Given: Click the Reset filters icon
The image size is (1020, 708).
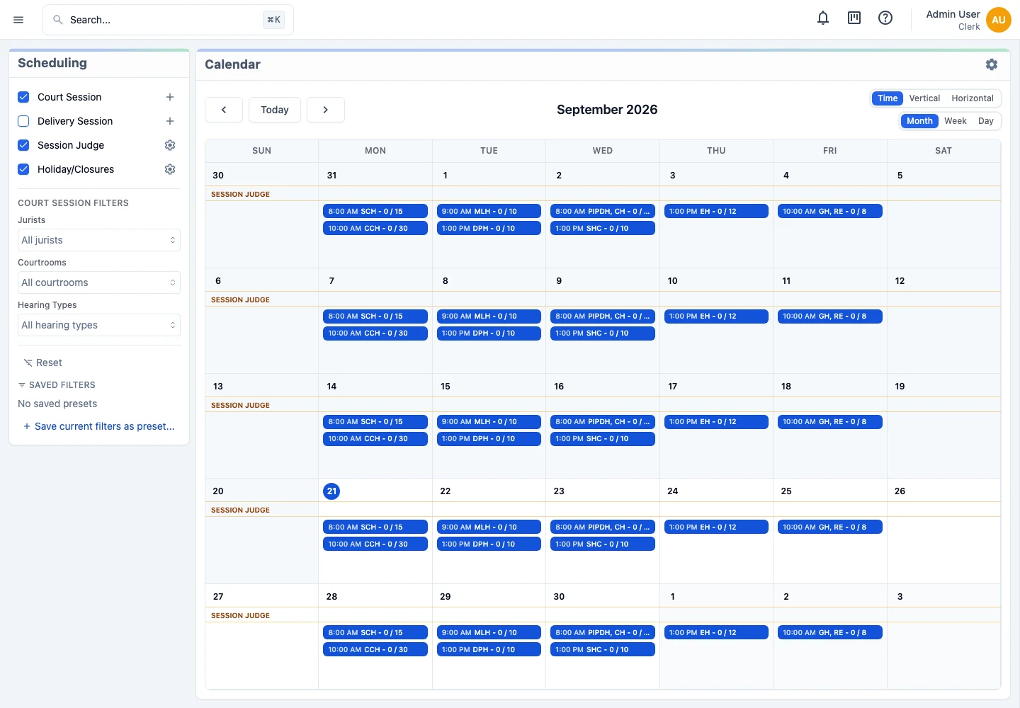Looking at the screenshot, I should (x=28, y=362).
